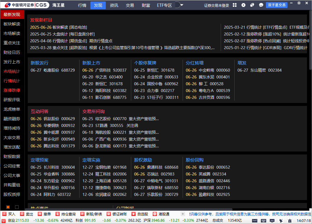Screen dimensions: 312x224
Task: Open the settings gear icon
Action: click(243, 5)
